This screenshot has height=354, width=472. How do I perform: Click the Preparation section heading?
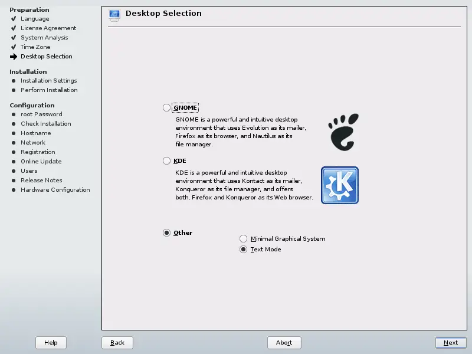pyautogui.click(x=29, y=10)
